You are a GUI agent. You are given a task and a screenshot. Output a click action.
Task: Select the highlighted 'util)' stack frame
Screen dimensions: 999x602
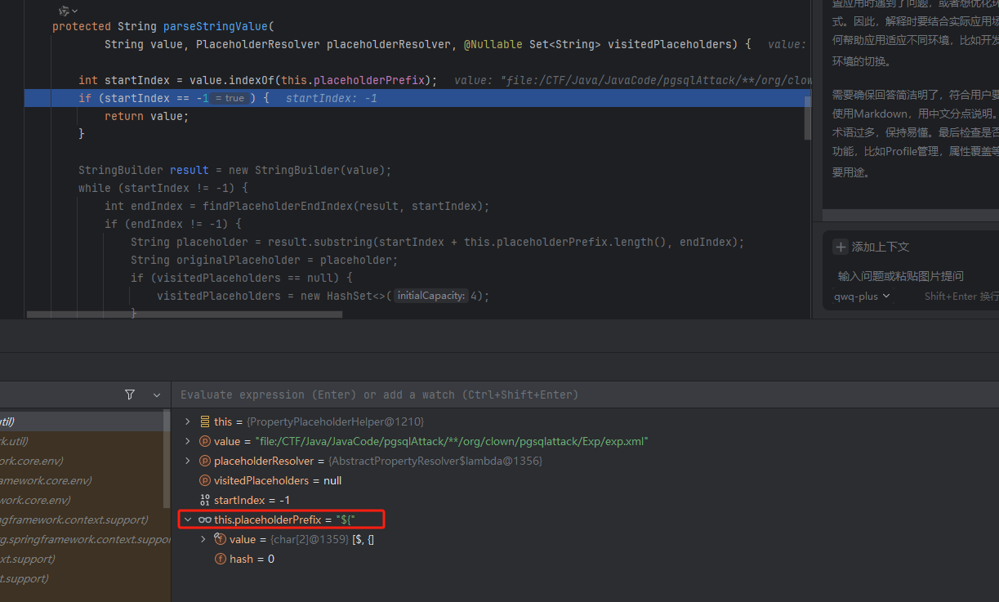tap(82, 421)
